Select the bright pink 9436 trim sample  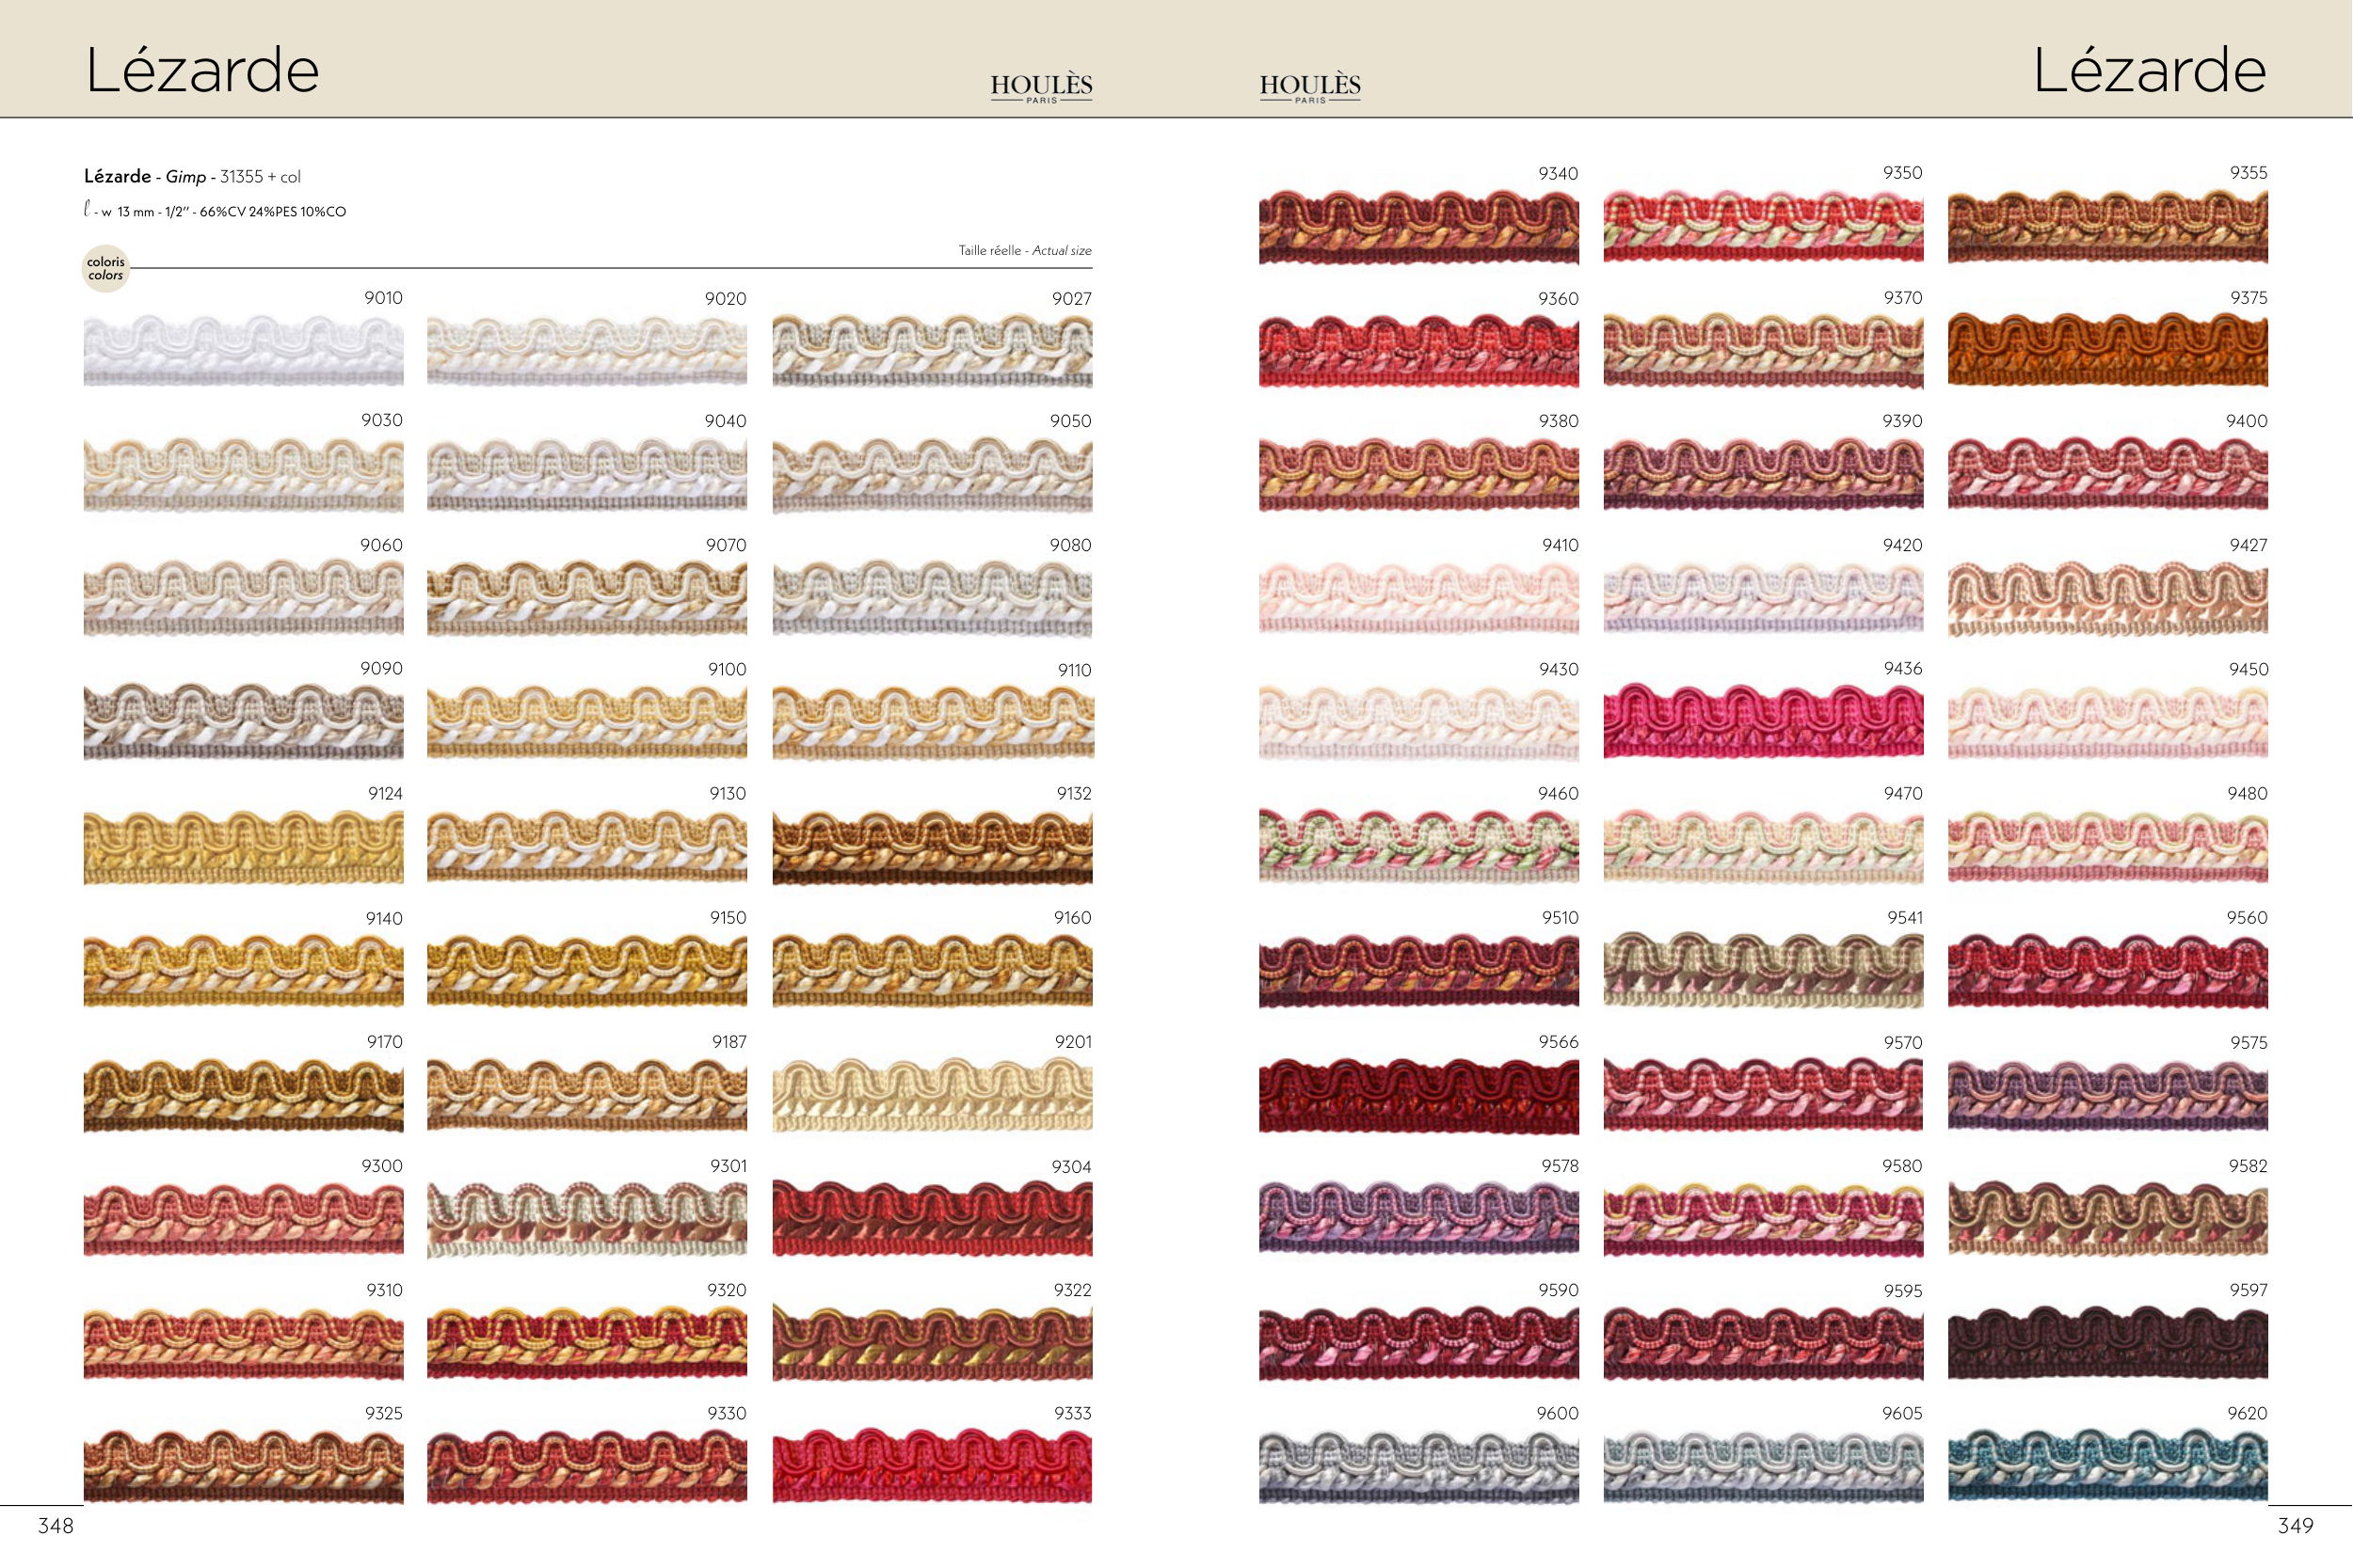[1763, 721]
